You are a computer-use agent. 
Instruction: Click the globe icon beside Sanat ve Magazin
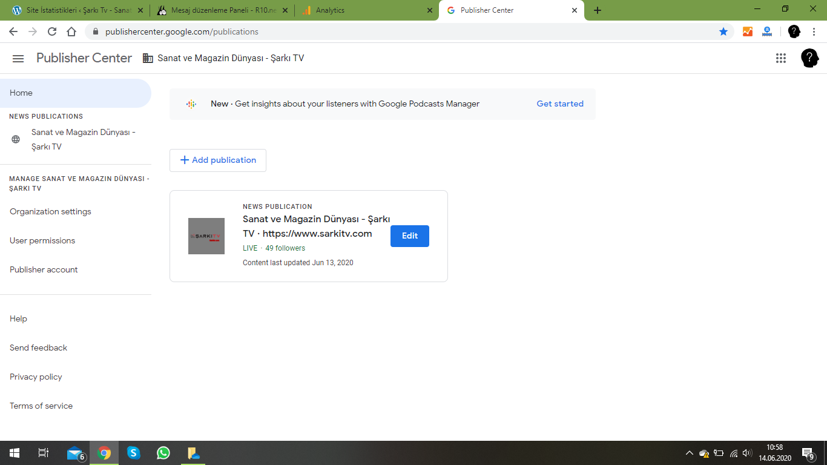[16, 139]
